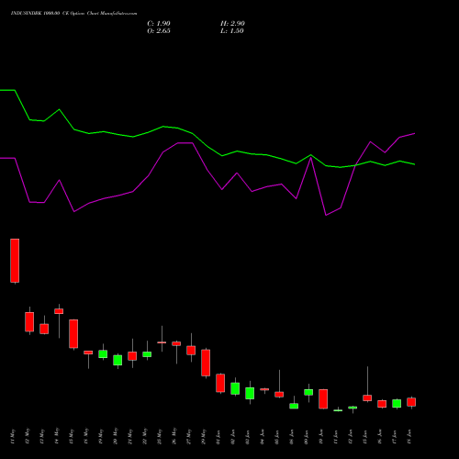Select the green candle above 20 May

118,360
